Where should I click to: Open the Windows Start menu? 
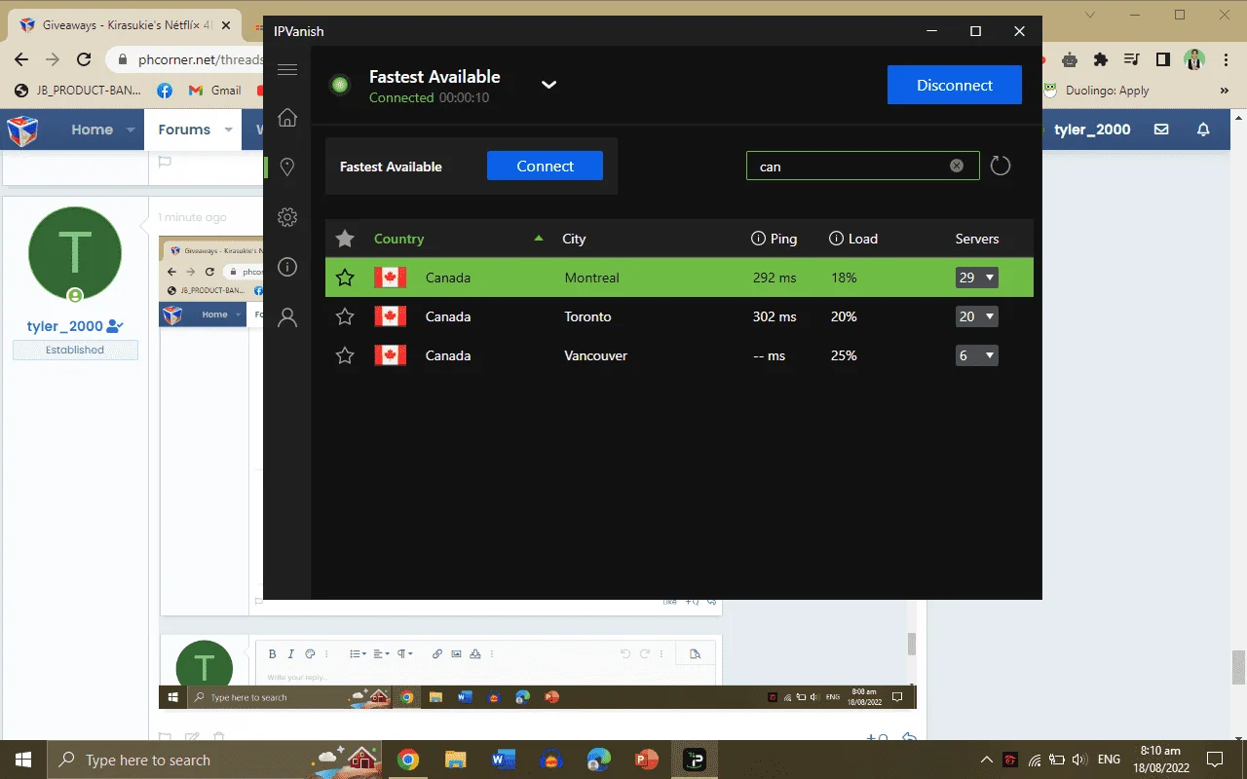click(x=23, y=760)
